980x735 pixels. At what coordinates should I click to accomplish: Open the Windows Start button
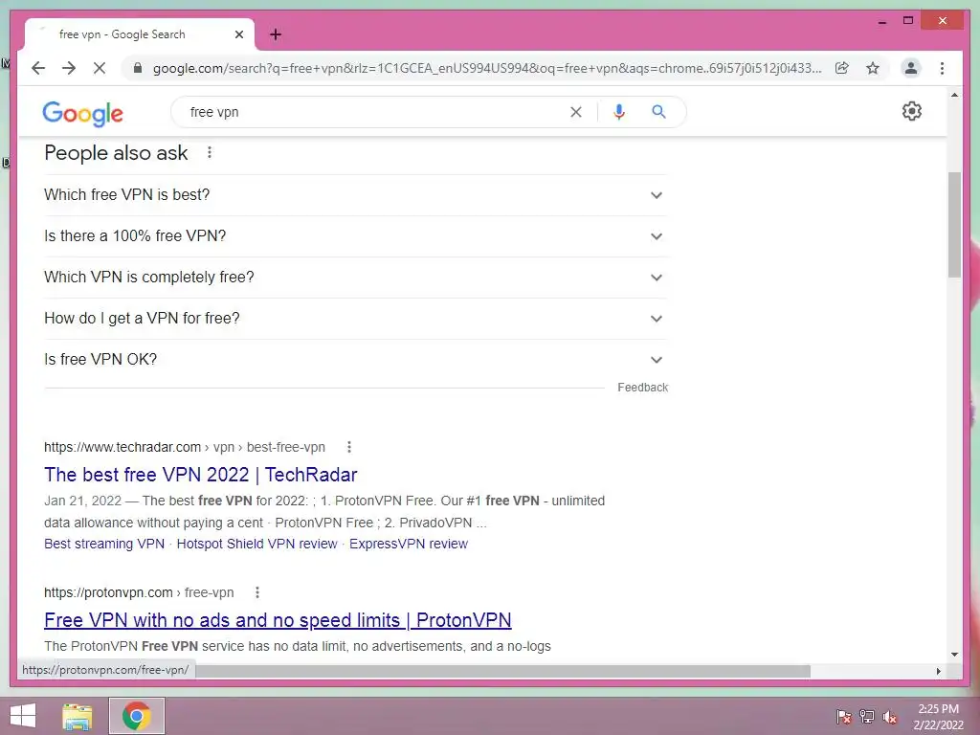point(23,716)
